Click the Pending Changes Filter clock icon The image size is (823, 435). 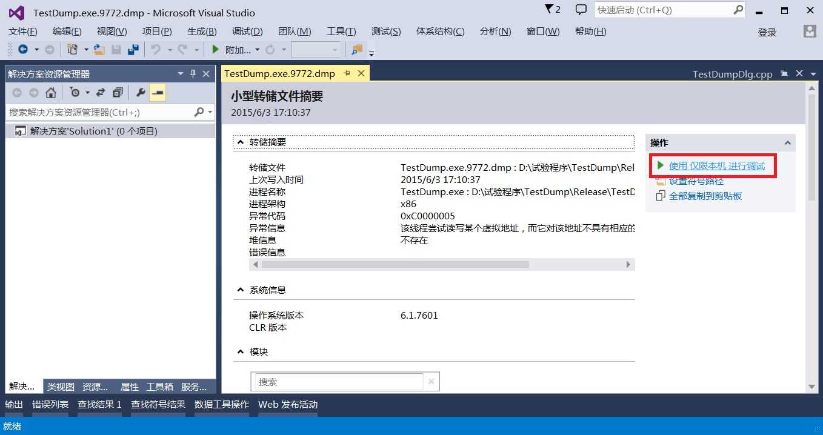click(75, 93)
